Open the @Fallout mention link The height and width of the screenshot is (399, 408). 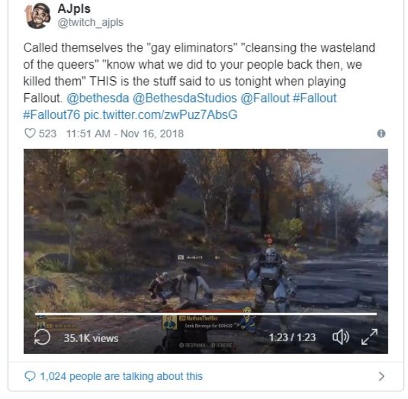pyautogui.click(x=265, y=98)
